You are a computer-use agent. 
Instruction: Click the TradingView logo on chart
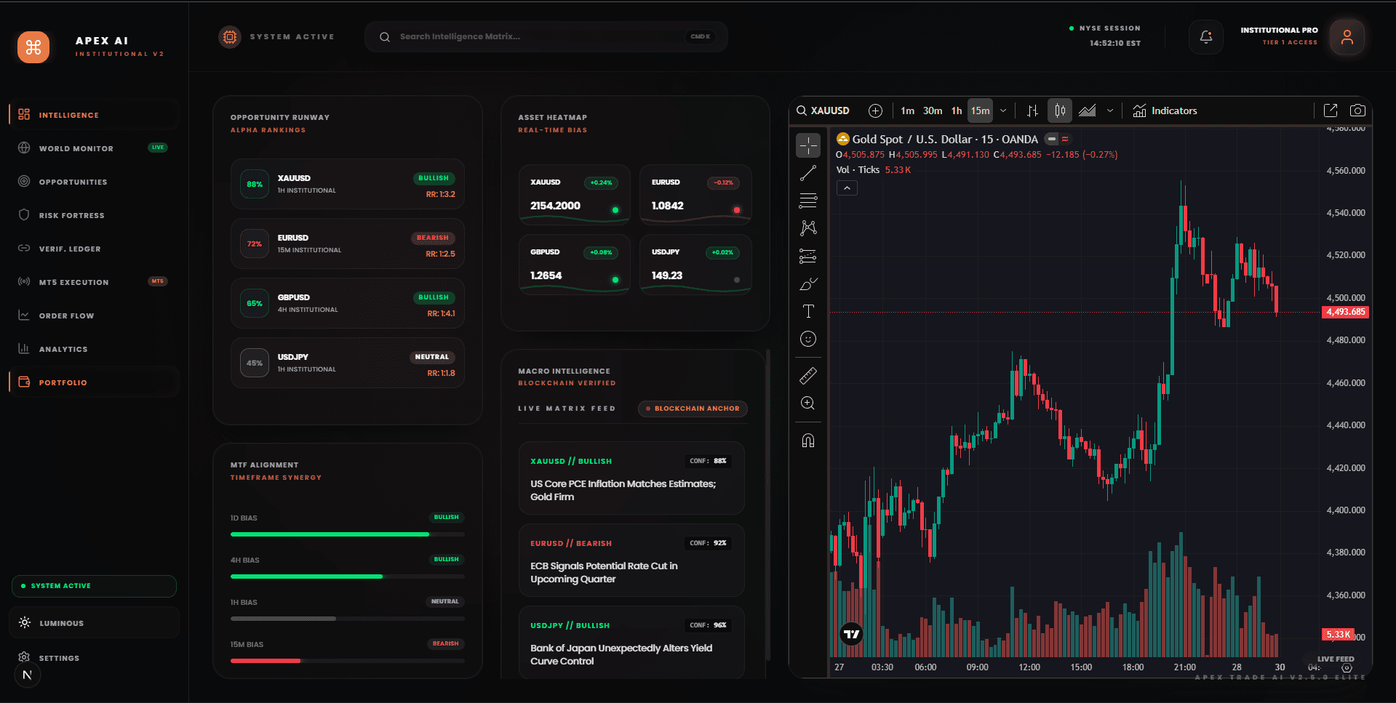pos(852,634)
